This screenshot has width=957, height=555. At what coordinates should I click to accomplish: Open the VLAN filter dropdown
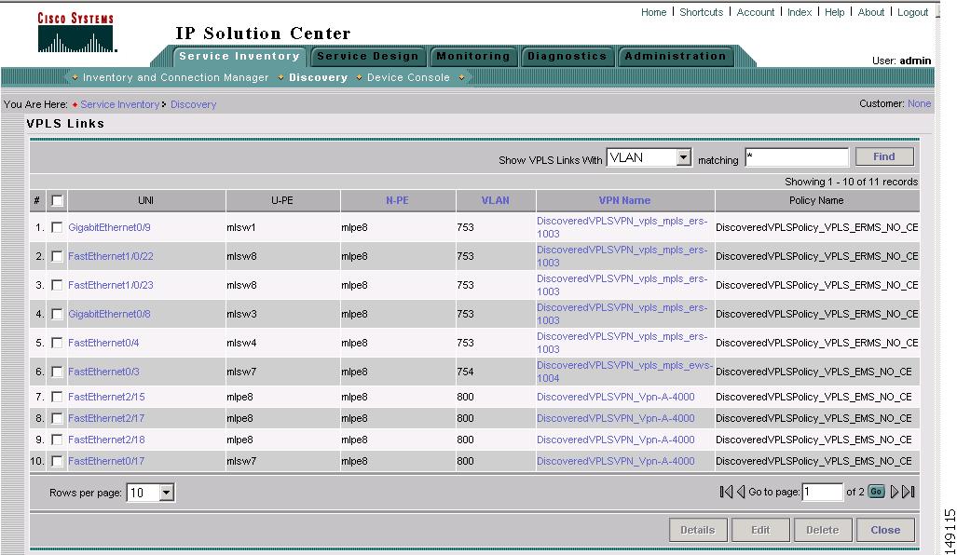click(649, 157)
